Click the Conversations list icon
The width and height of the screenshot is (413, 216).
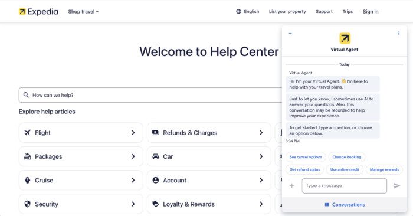pos(327,205)
